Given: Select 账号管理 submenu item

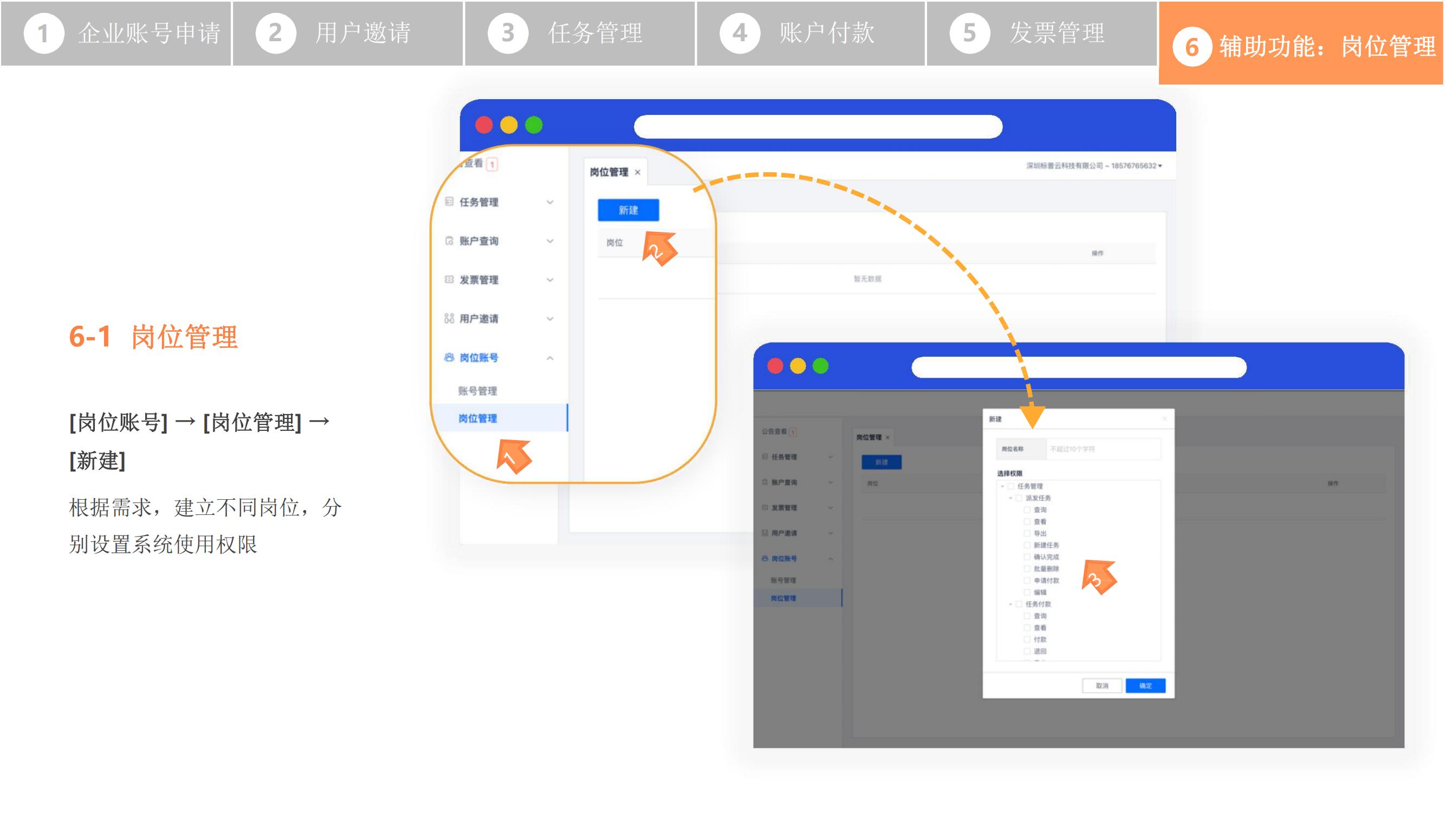Looking at the screenshot, I should [477, 390].
